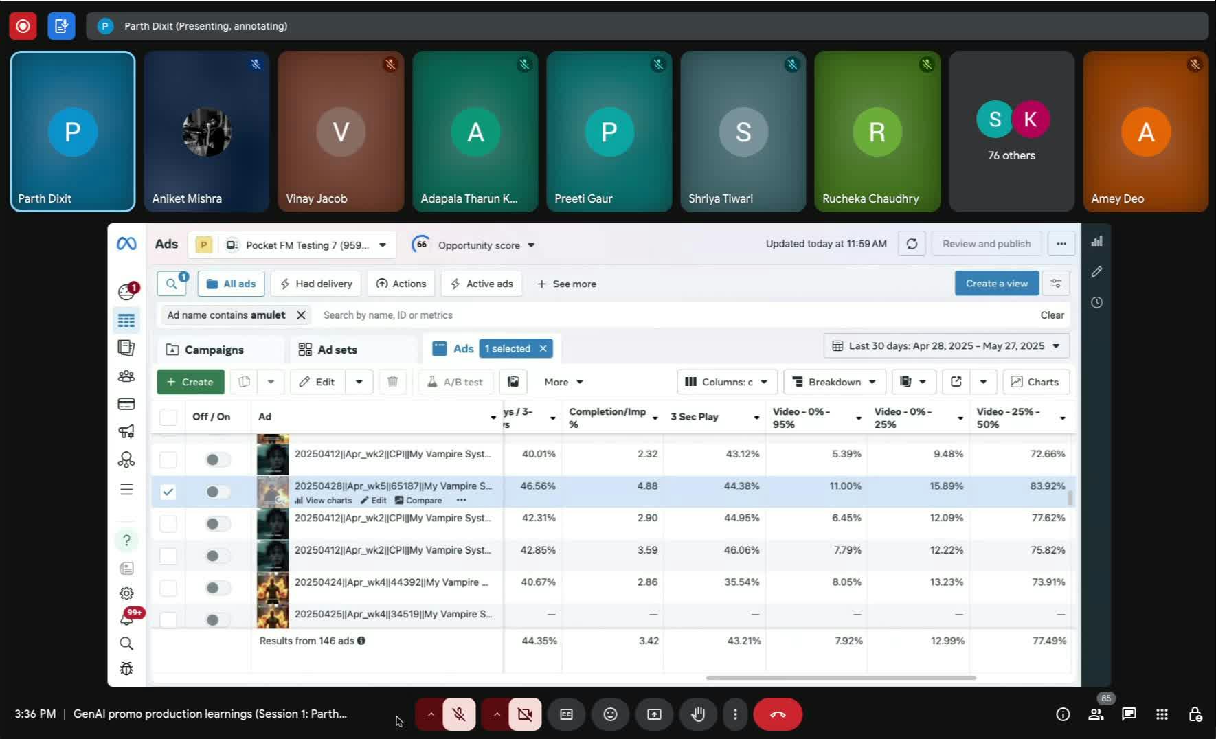Unmute the microphone in meeting bar
This screenshot has width=1216, height=739.
pyautogui.click(x=459, y=714)
